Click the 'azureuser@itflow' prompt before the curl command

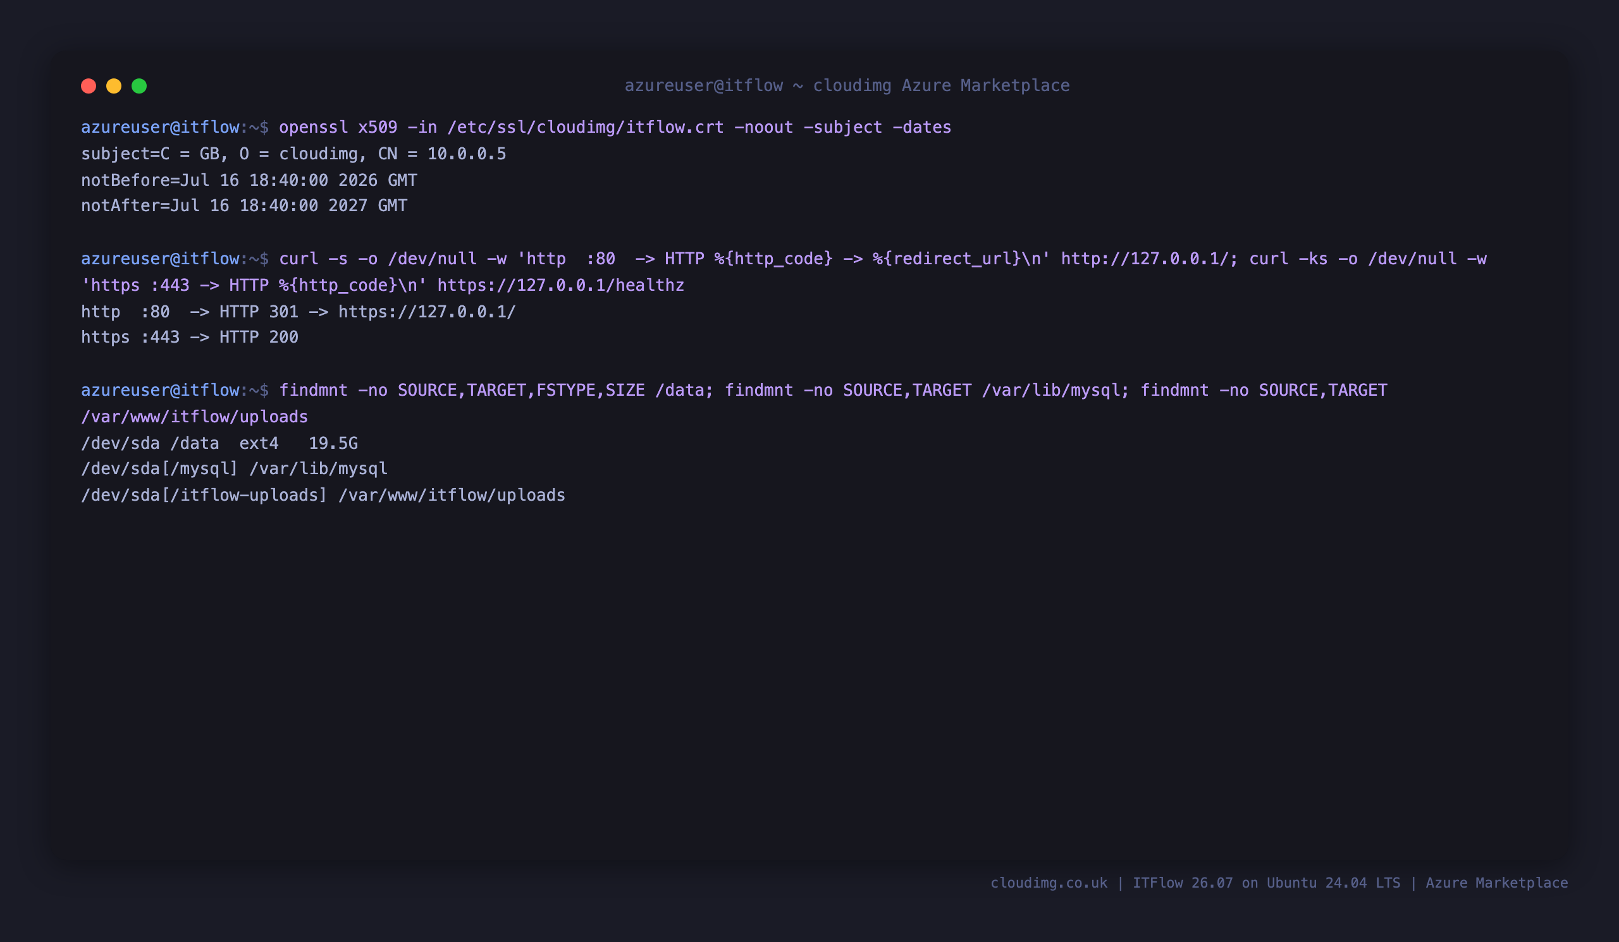coord(161,259)
